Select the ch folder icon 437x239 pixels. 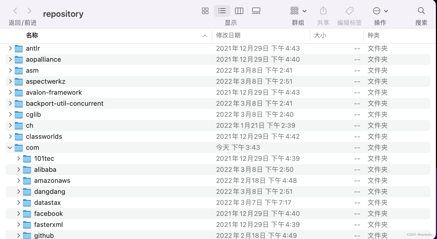19,126
